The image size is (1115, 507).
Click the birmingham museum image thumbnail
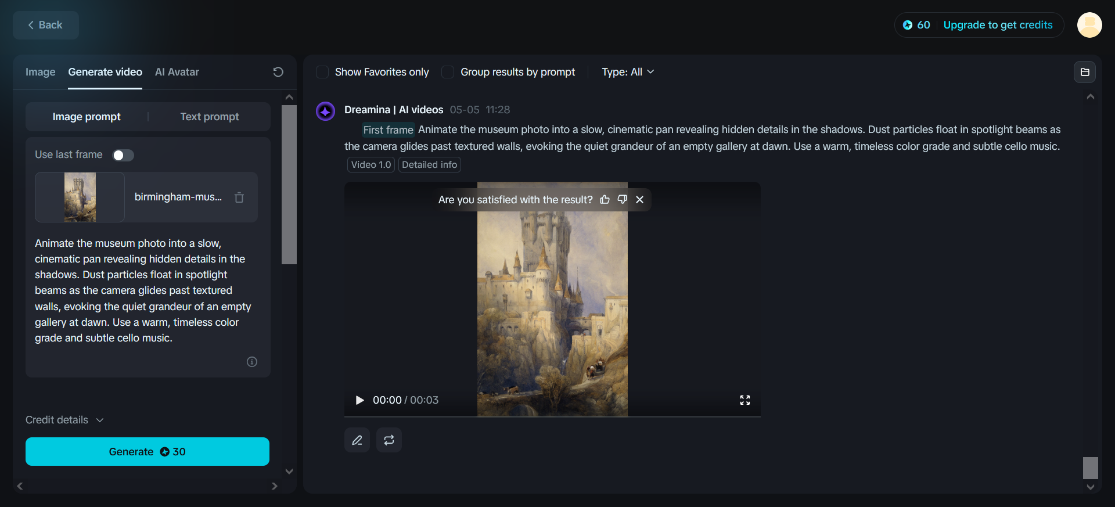(80, 197)
